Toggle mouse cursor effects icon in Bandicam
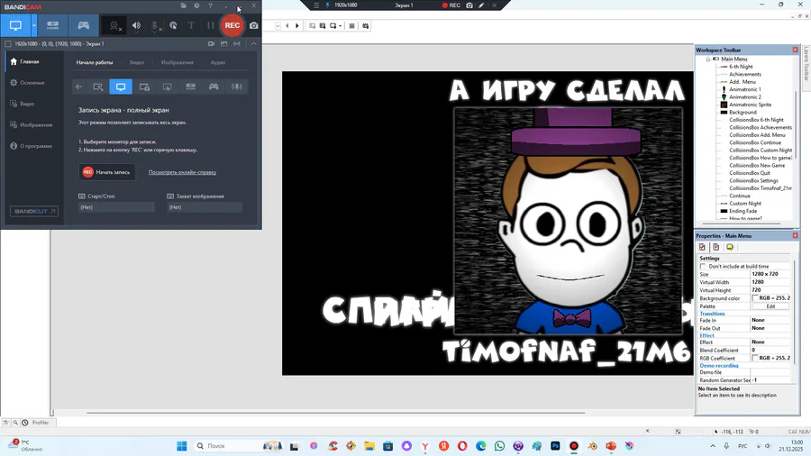This screenshot has height=456, width=811. [173, 25]
